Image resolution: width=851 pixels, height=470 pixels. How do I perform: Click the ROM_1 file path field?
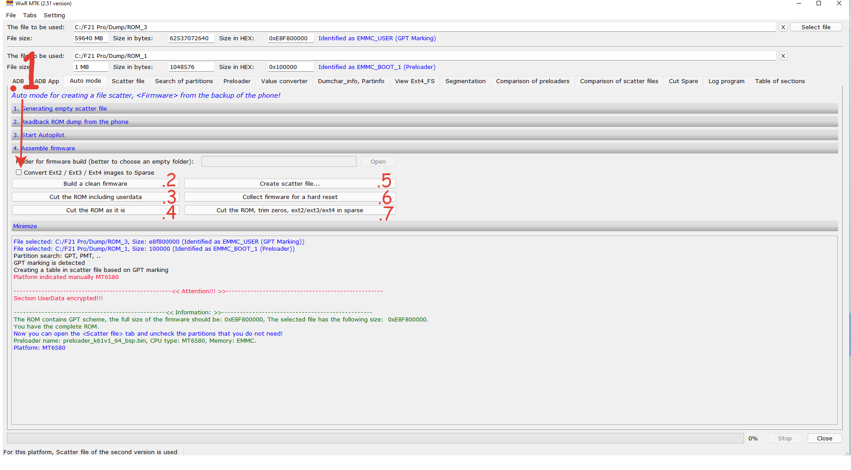424,56
